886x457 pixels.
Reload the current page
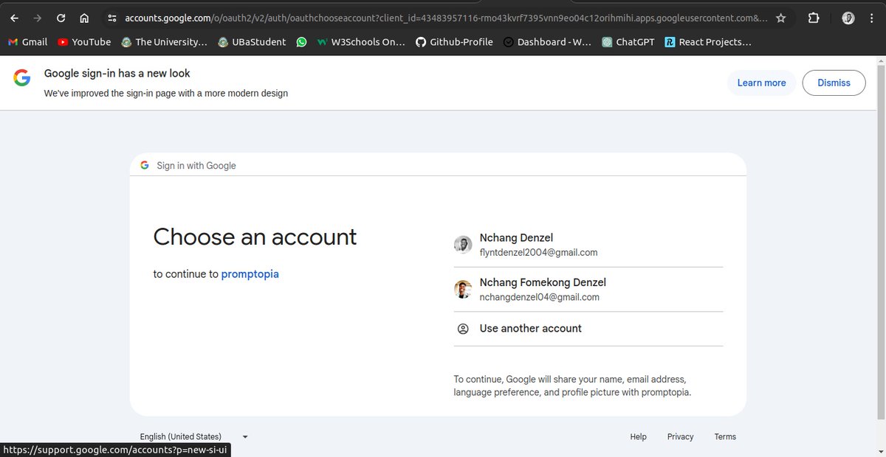pos(61,17)
